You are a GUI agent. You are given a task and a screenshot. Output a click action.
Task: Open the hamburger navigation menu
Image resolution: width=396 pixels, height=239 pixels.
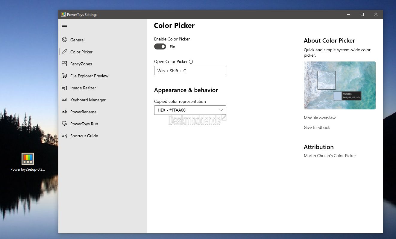coord(64,25)
